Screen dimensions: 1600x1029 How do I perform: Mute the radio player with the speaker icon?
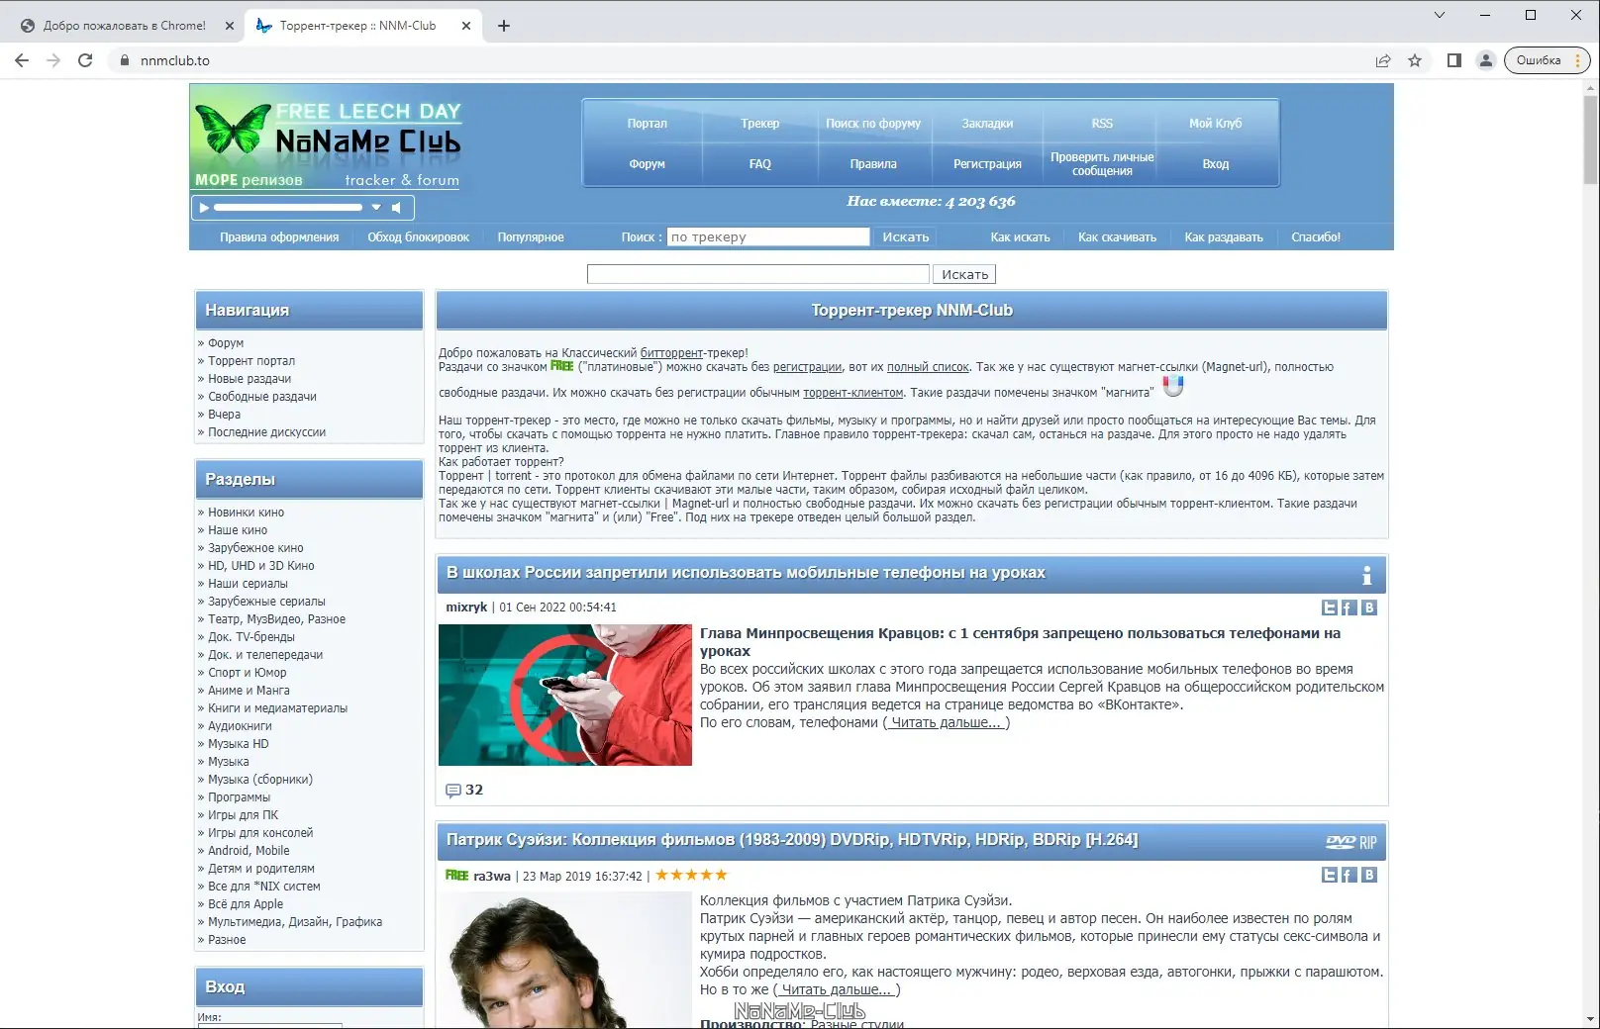tap(397, 208)
